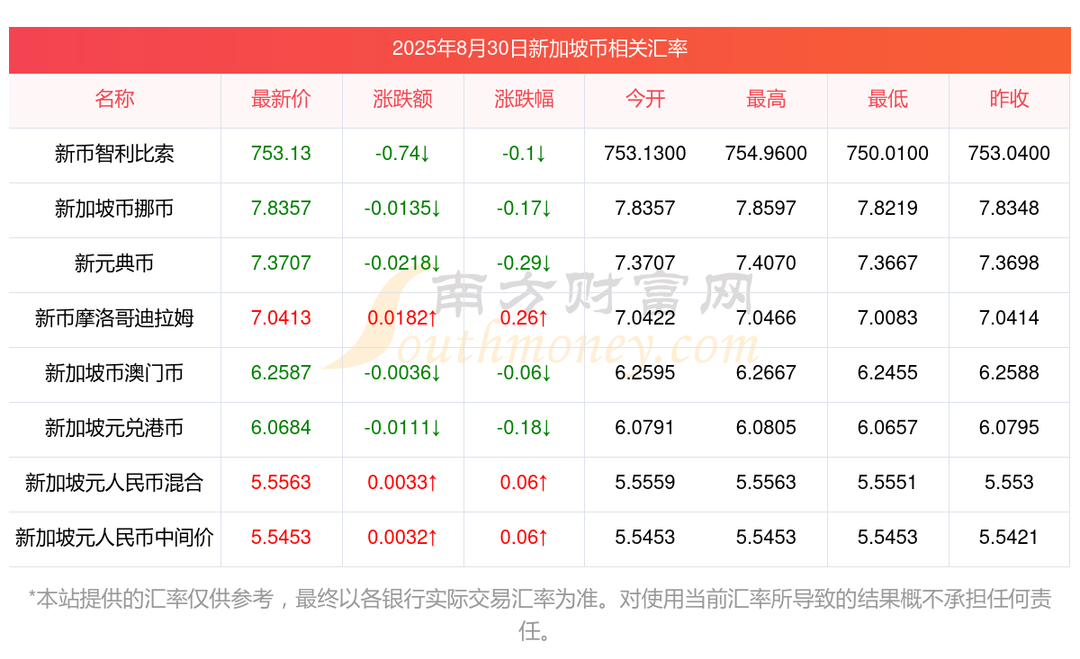
Task: Select the 昨收 column header
Action: (1009, 100)
